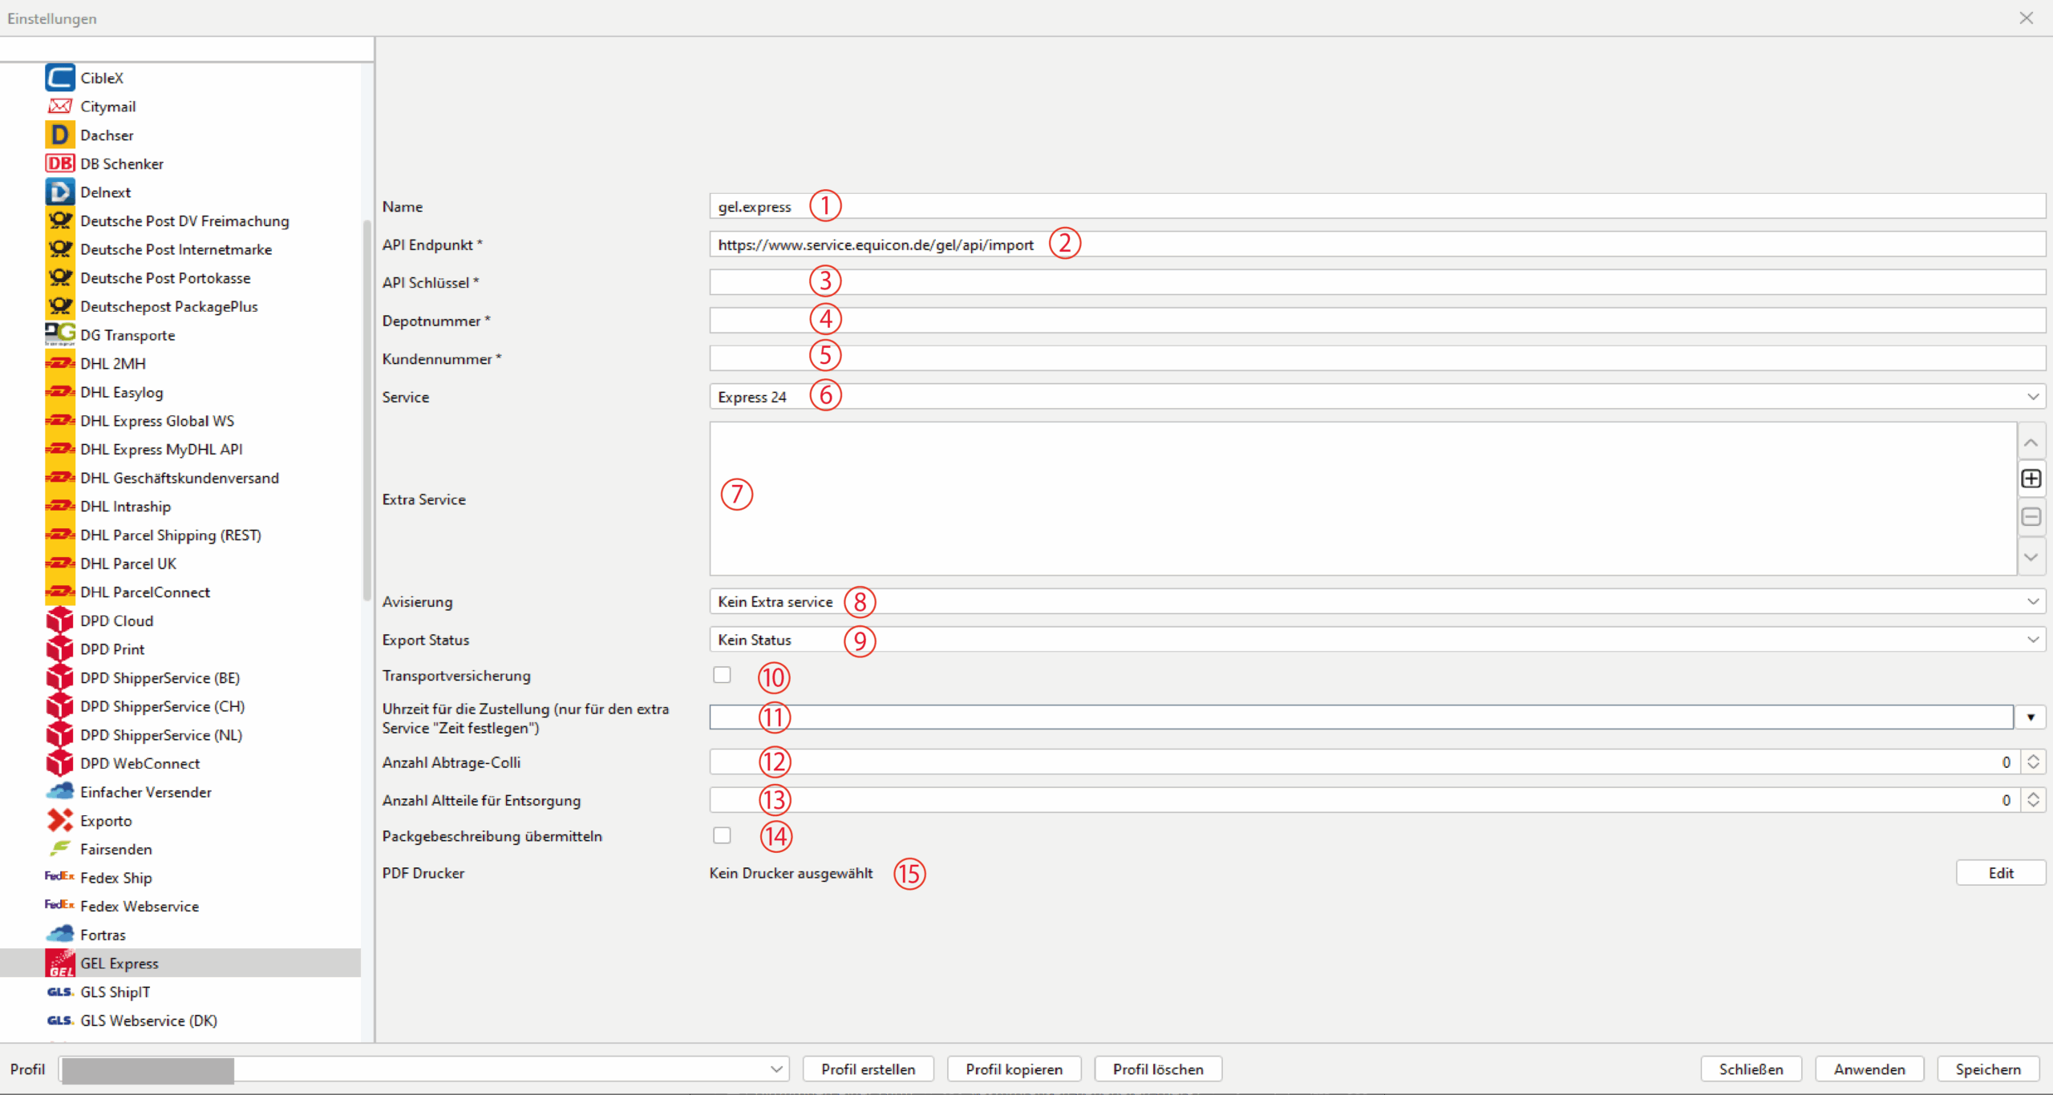
Task: Select DHL Parcel UK entry
Action: pyautogui.click(x=128, y=564)
